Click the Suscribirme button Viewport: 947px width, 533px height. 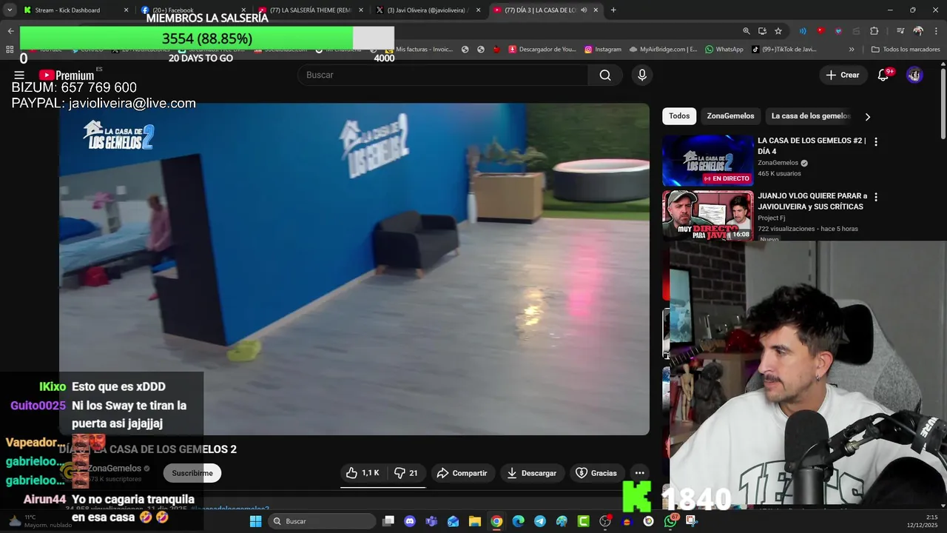tap(192, 473)
